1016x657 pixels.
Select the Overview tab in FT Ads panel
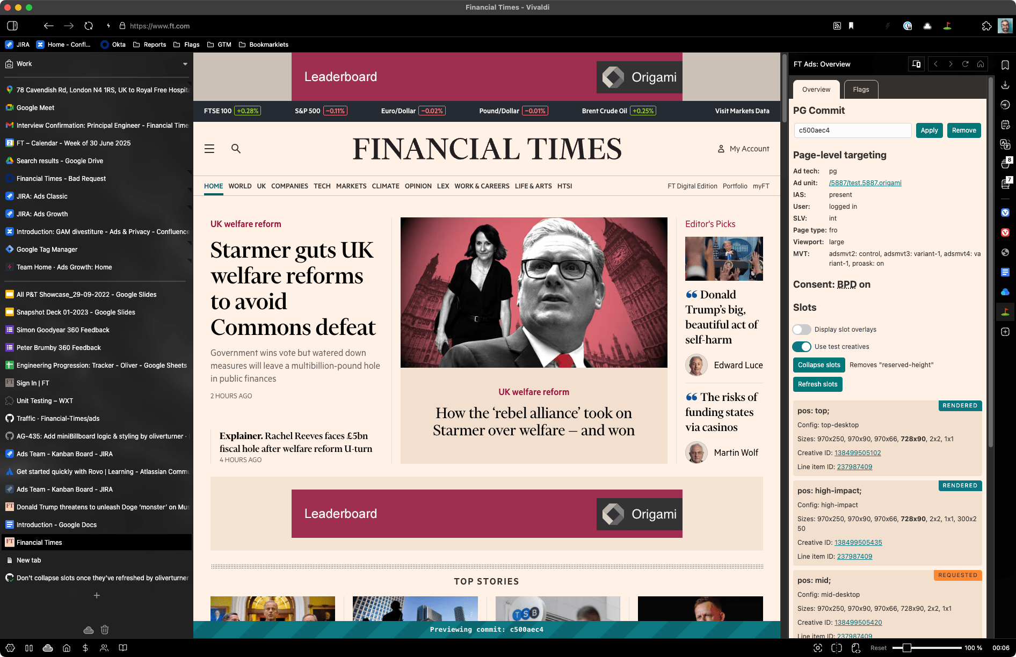816,90
